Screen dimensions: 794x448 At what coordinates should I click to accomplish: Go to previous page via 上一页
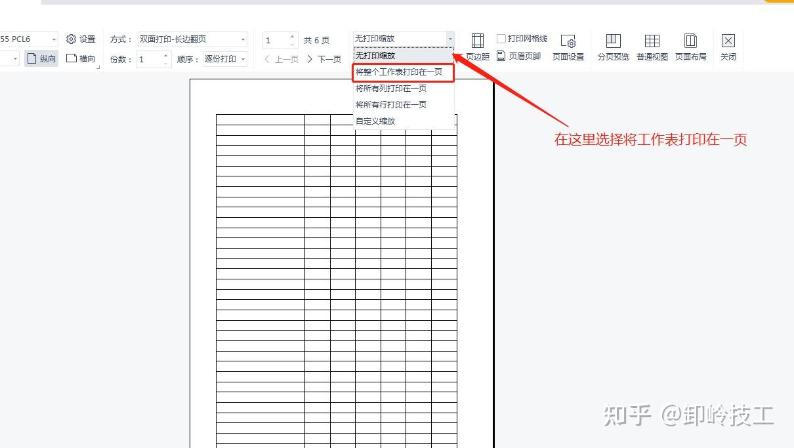(x=282, y=58)
